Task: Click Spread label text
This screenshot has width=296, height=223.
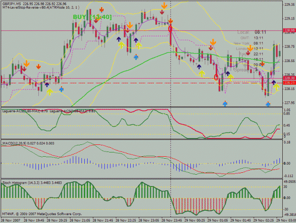Action: point(241,70)
